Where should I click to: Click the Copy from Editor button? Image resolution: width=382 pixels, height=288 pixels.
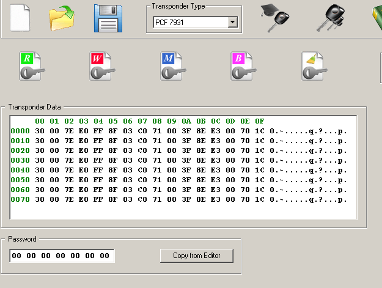(x=197, y=256)
